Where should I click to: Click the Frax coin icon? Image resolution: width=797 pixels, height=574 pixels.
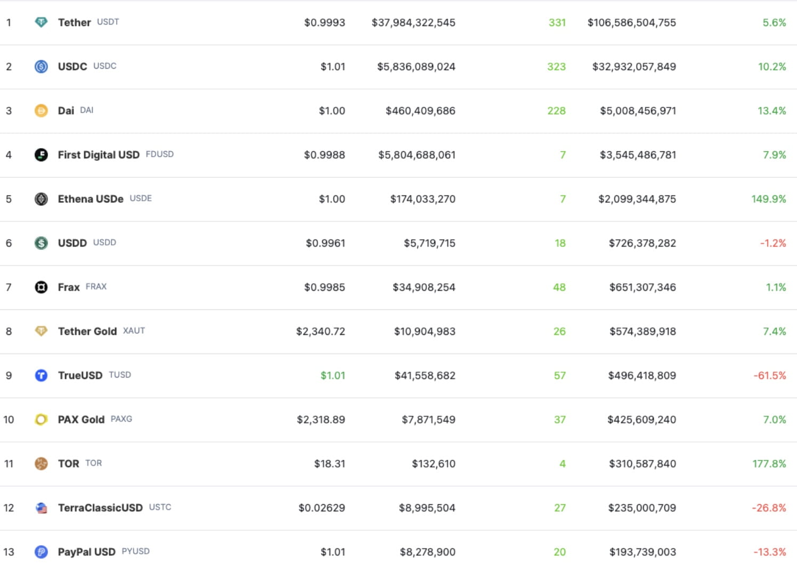(x=42, y=287)
